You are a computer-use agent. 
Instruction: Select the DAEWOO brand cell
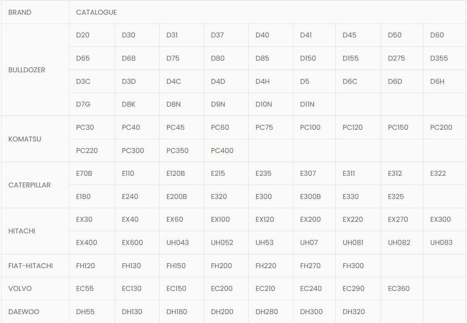click(35, 312)
